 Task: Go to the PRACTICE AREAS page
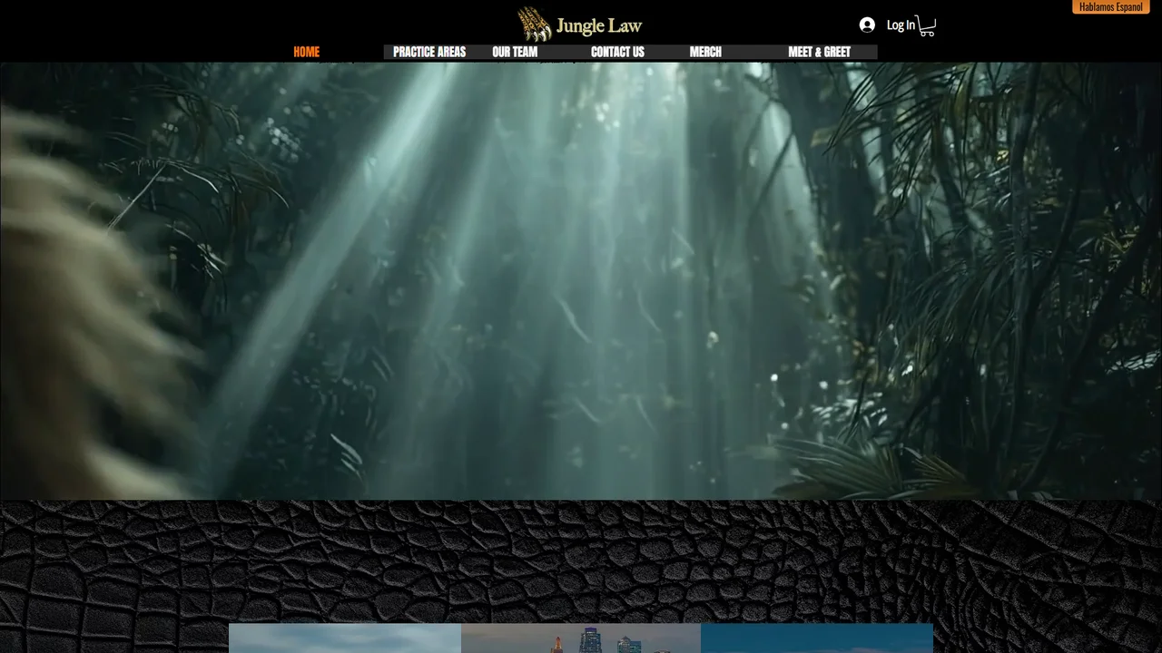coord(429,52)
